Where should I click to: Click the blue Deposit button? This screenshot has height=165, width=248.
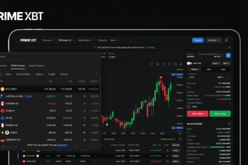198,40
